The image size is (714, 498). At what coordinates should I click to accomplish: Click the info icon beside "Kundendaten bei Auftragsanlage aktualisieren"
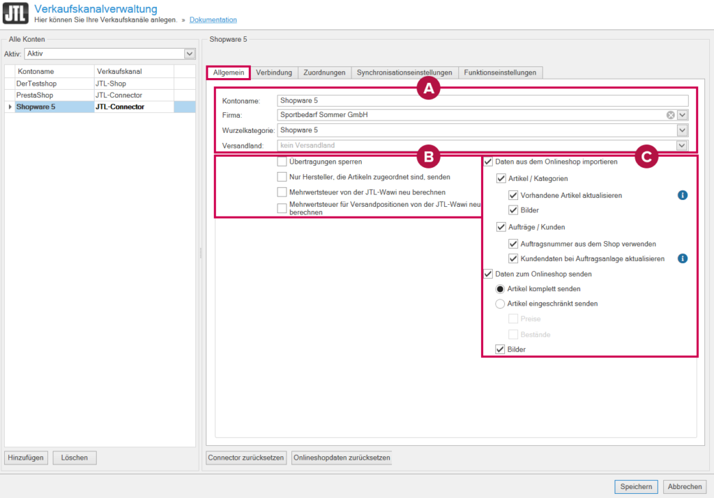click(x=683, y=258)
